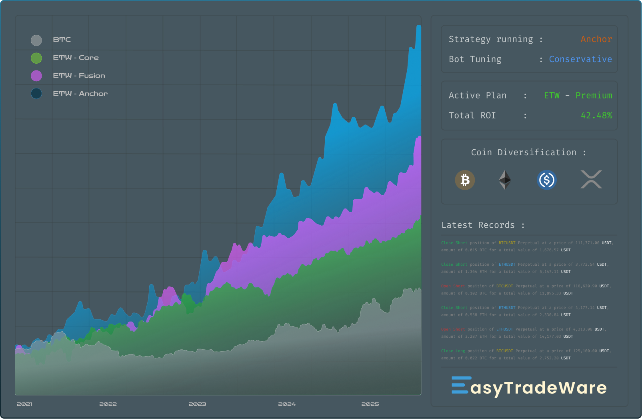This screenshot has width=642, height=419.
Task: Select the Coin Diversification panel header
Action: [x=528, y=152]
